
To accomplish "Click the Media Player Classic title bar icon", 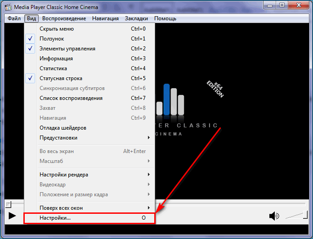I will coord(8,7).
